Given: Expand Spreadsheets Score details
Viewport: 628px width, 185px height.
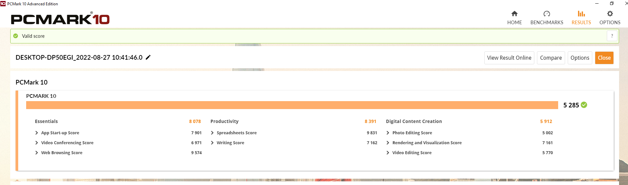Looking at the screenshot, I should [x=212, y=133].
